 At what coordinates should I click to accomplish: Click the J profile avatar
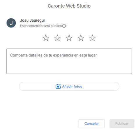(x=11, y=23)
